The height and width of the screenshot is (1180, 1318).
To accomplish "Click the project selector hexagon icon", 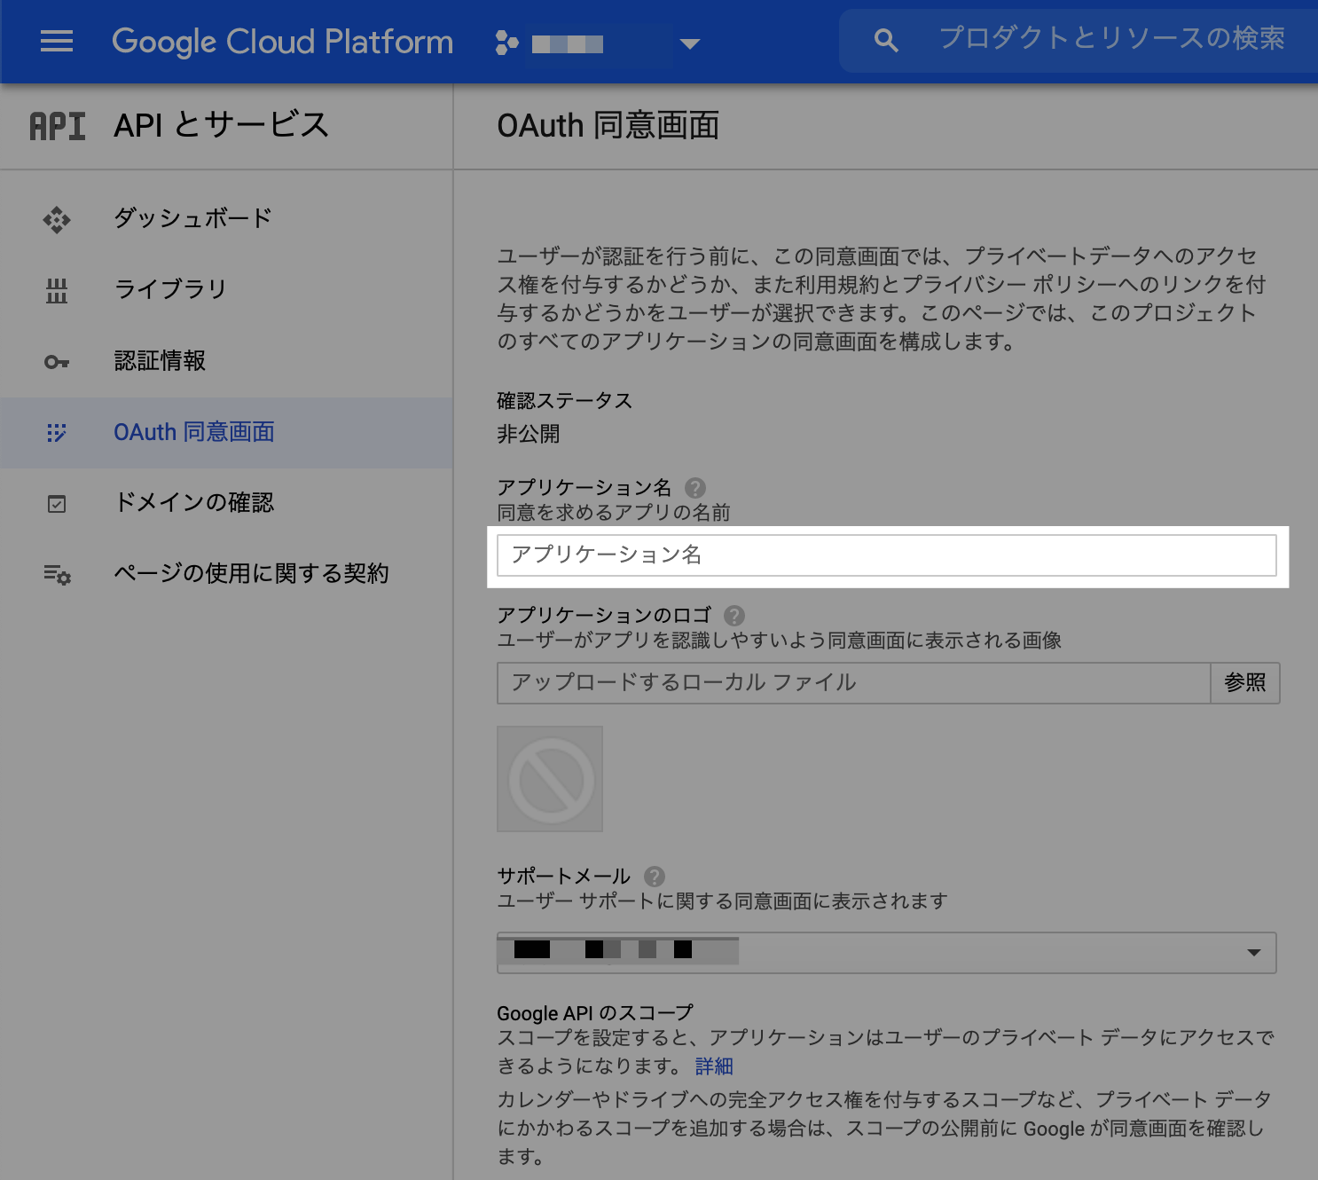I will pos(507,43).
